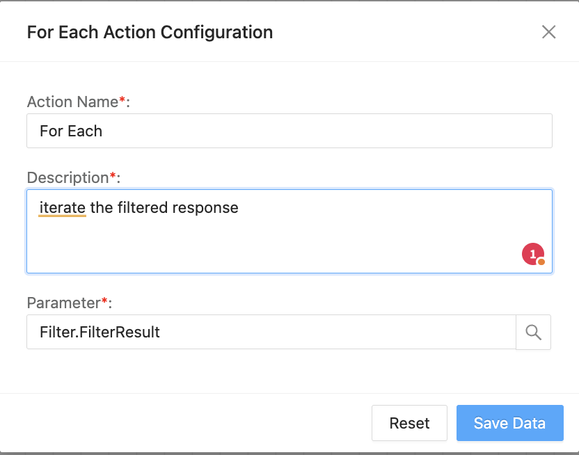
Task: Open the red grammar suggestion badge
Action: pos(533,255)
